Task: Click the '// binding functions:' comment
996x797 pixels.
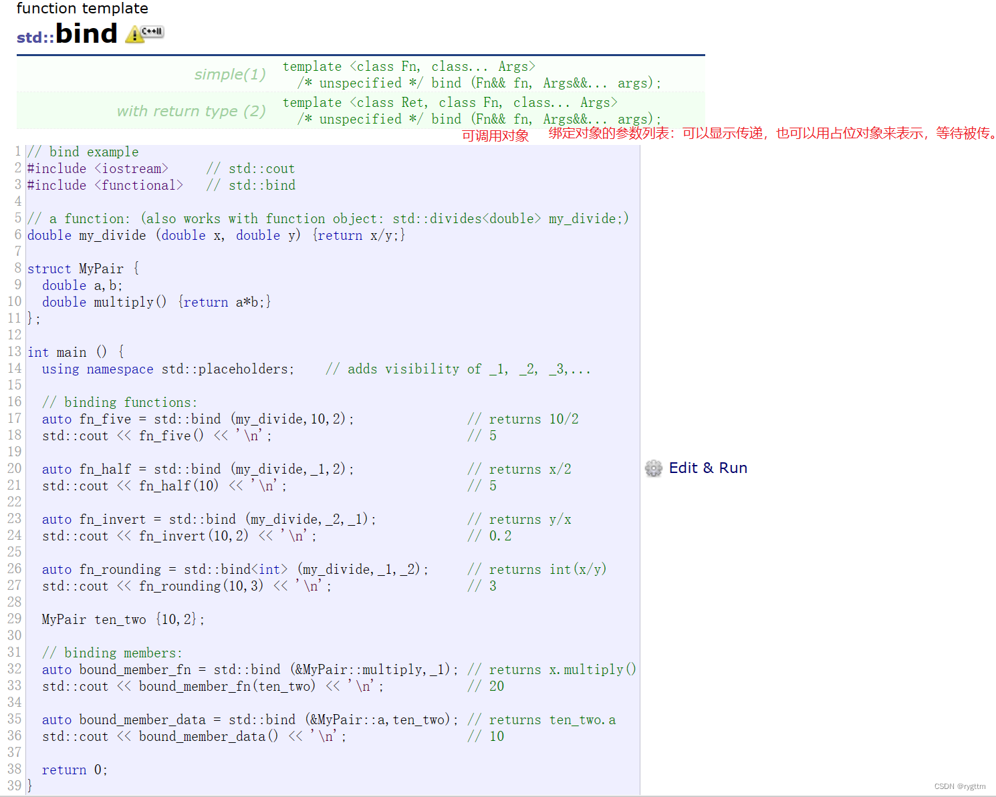Action: coord(120,402)
